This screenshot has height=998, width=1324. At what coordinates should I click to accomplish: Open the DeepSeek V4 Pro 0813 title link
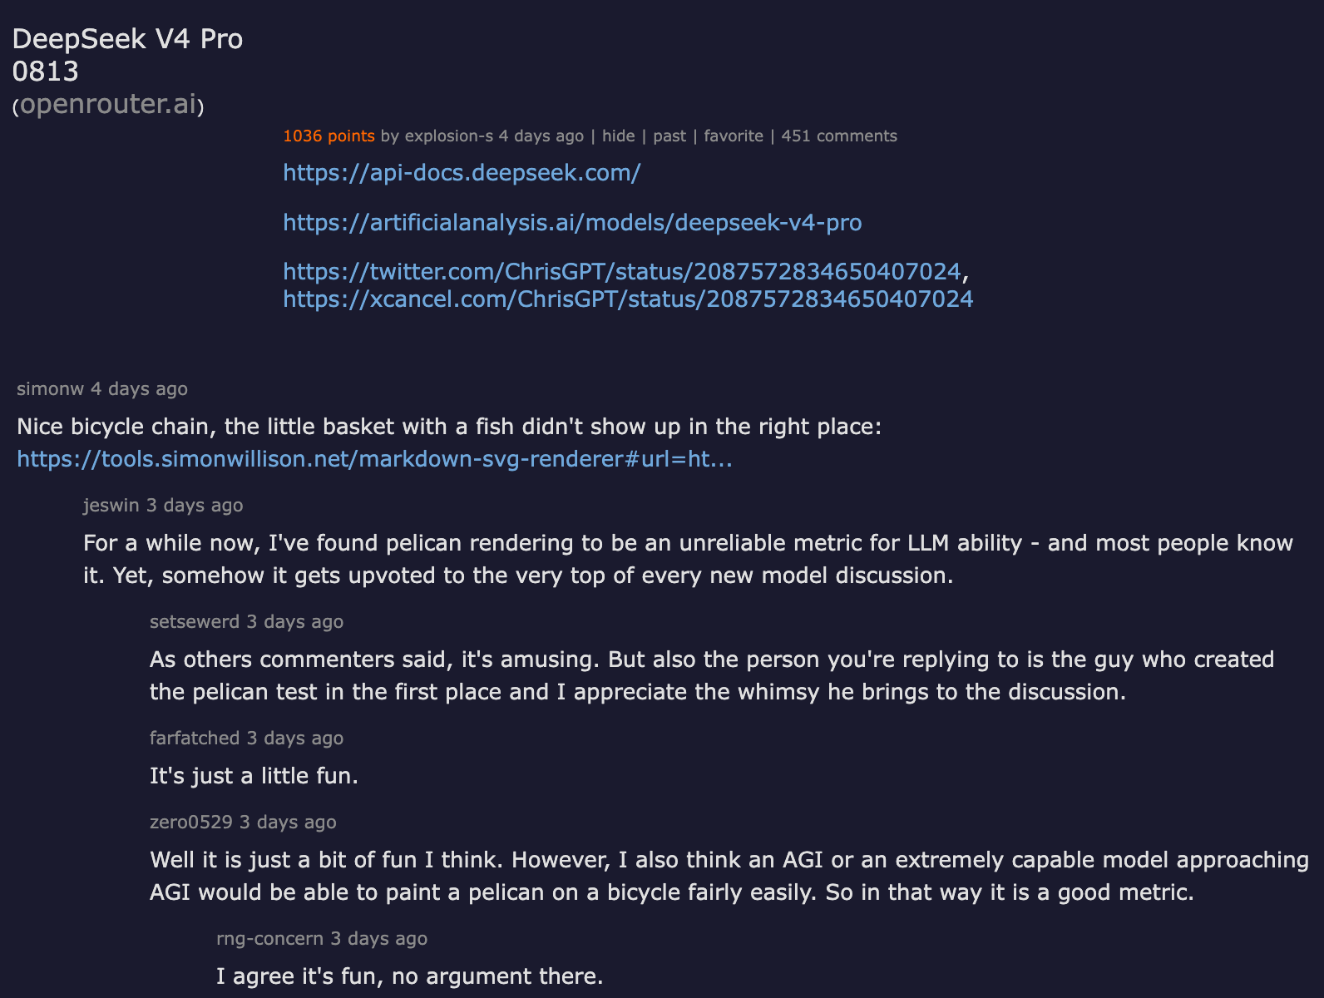[127, 55]
